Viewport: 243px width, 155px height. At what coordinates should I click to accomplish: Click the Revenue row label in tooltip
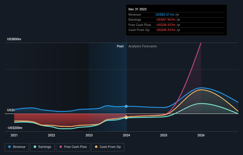coord(135,14)
